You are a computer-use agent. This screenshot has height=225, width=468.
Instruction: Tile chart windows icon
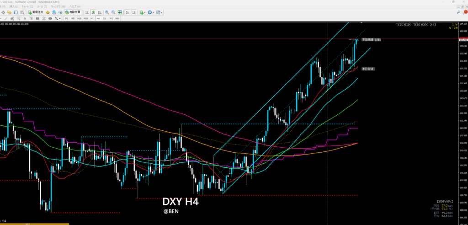point(119,12)
